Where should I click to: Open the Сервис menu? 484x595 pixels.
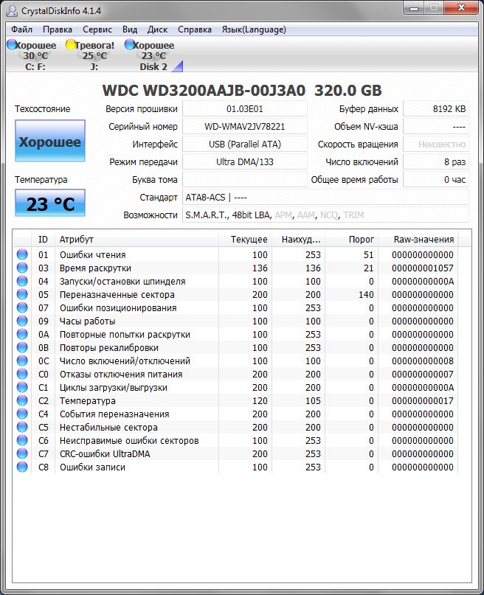pos(97,29)
